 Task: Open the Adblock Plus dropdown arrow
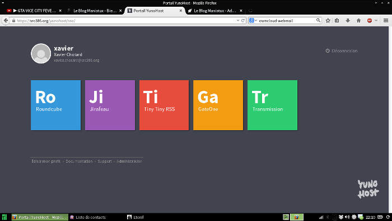376,21
